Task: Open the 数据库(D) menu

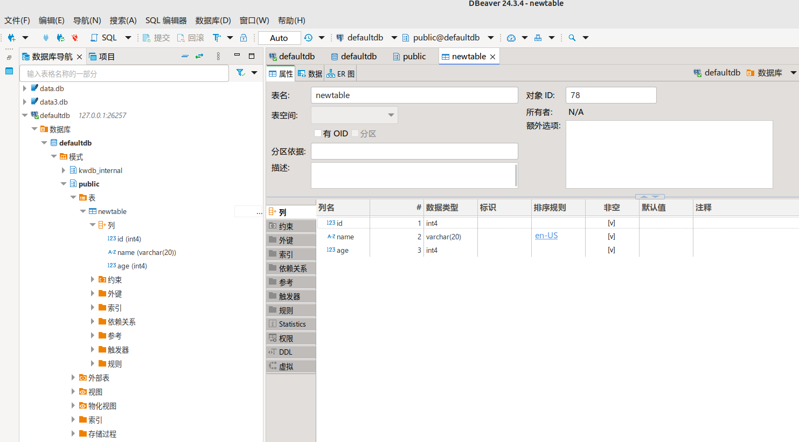Action: 213,20
